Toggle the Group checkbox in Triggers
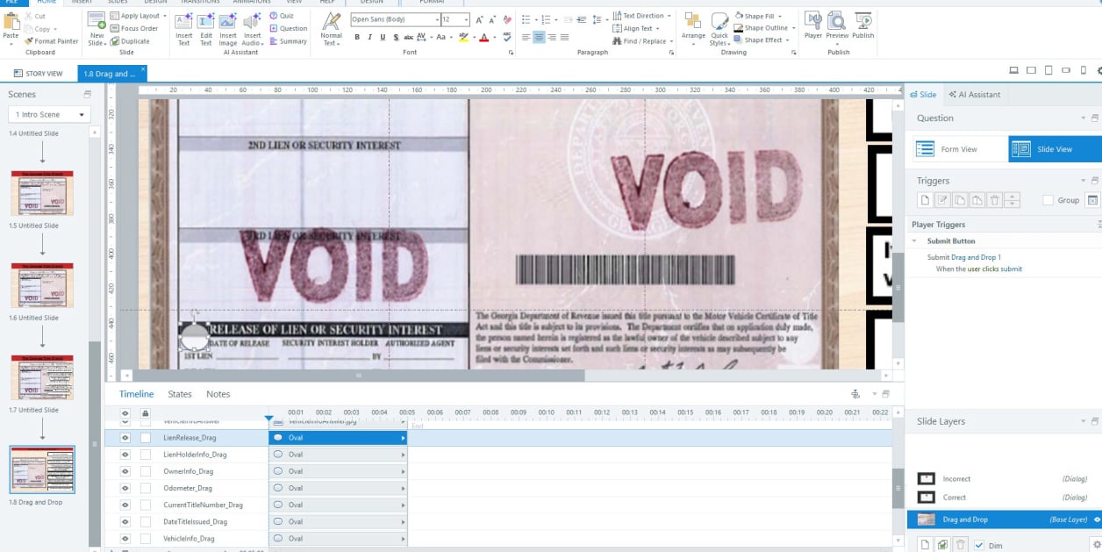 click(1048, 200)
